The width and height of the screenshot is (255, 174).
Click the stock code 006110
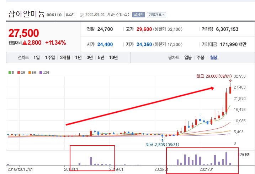click(x=54, y=15)
